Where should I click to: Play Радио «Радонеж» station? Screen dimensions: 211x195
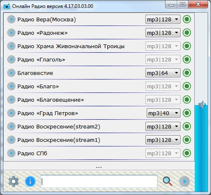[x=11, y=33]
